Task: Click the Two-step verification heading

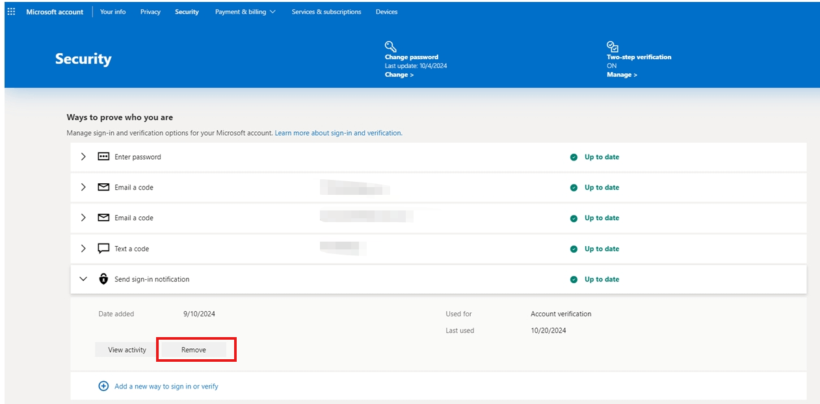Action: (639, 57)
